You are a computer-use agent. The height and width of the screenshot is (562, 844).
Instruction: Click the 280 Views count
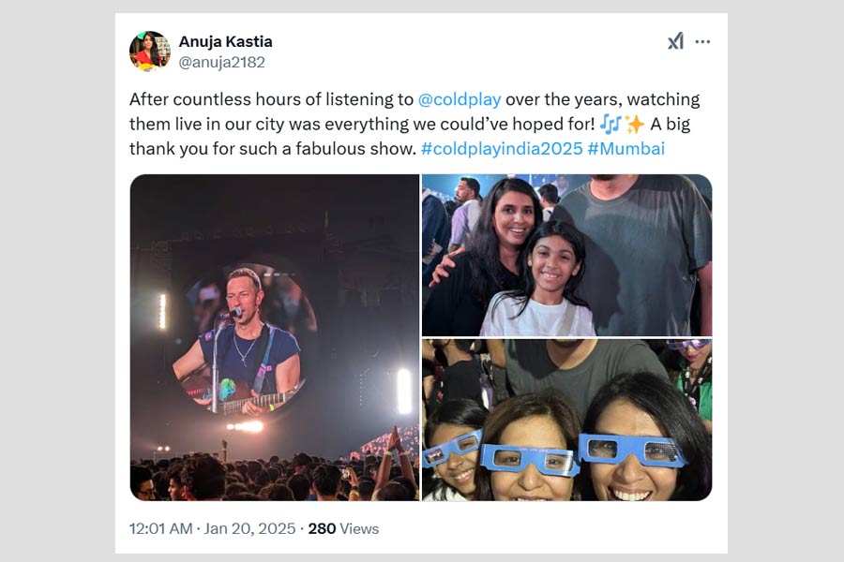[343, 529]
